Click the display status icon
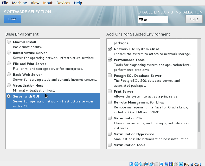Screen dimensions: 205x166 pos(161,164)
